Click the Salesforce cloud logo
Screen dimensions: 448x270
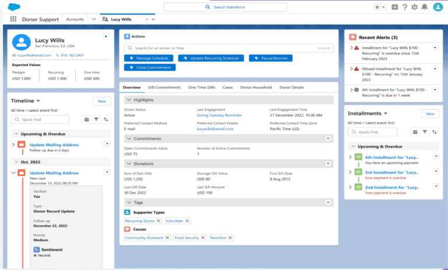pyautogui.click(x=14, y=6)
